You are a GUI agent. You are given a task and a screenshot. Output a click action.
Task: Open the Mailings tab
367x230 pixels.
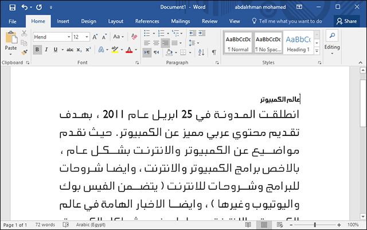pos(181,21)
